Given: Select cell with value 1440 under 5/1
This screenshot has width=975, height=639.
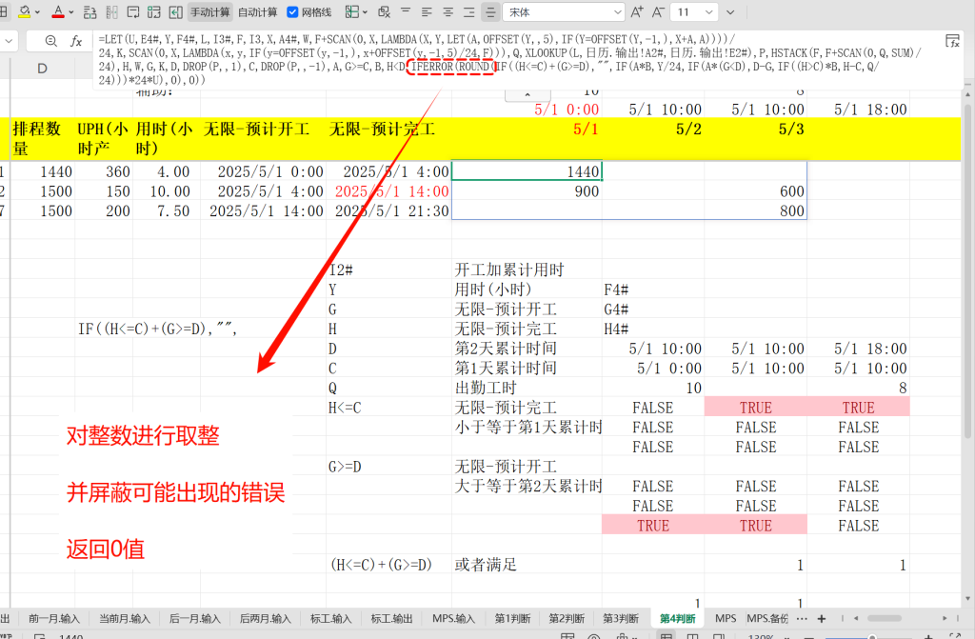Looking at the screenshot, I should (527, 171).
